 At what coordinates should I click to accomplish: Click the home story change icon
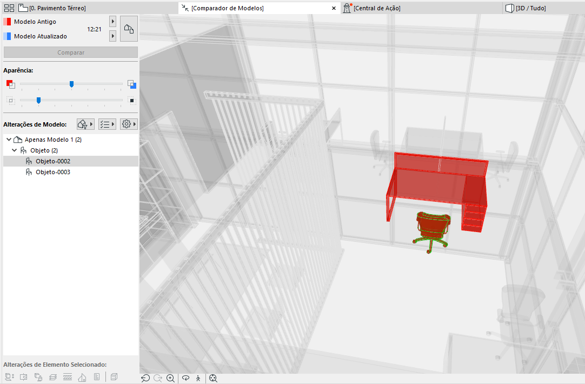82,377
